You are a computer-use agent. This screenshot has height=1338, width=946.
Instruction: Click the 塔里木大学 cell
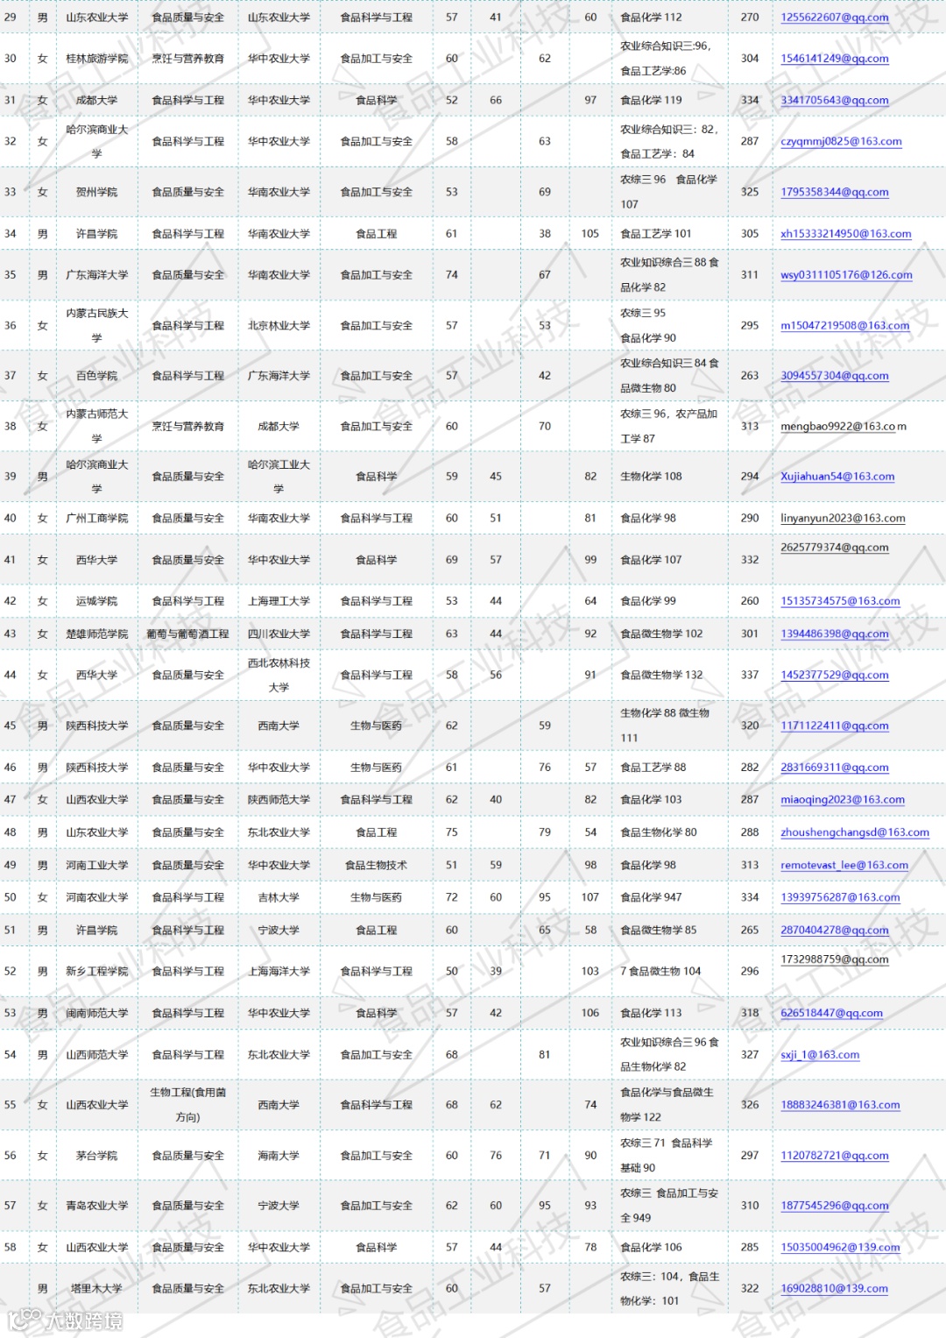pos(96,1289)
